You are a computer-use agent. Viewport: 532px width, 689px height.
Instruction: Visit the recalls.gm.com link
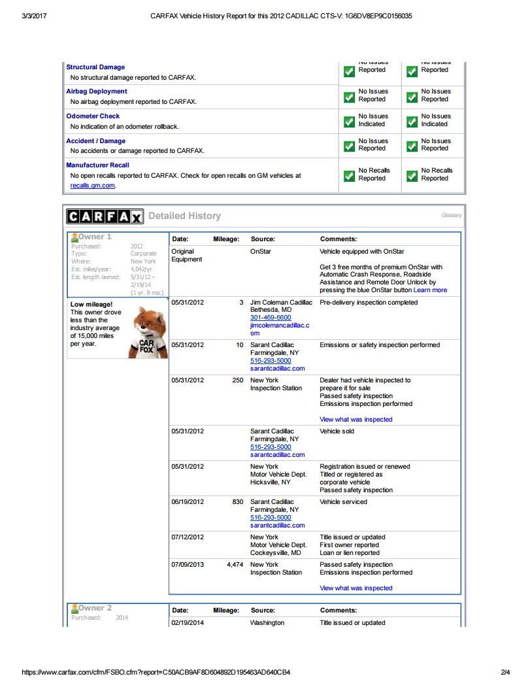pos(93,186)
